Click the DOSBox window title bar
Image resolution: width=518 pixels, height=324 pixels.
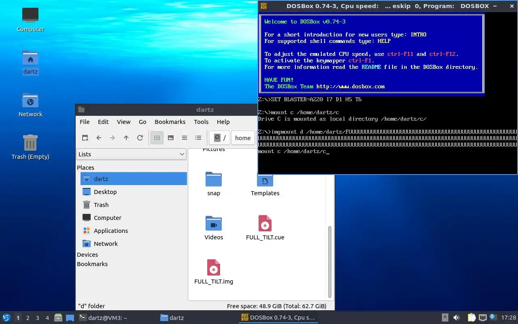[x=388, y=6]
